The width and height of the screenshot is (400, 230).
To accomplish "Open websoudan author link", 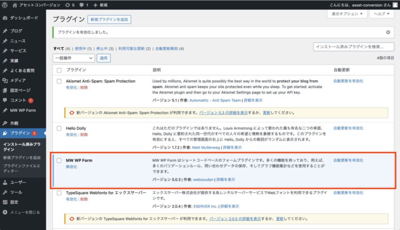I will point(203,180).
